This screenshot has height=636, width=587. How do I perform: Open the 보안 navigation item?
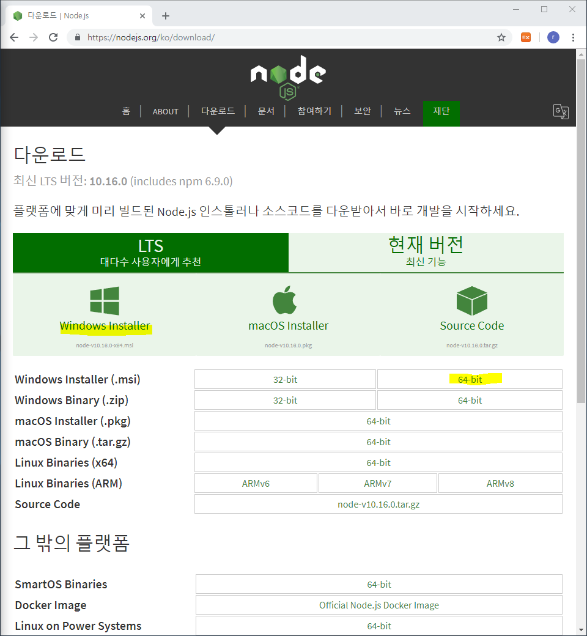point(362,111)
